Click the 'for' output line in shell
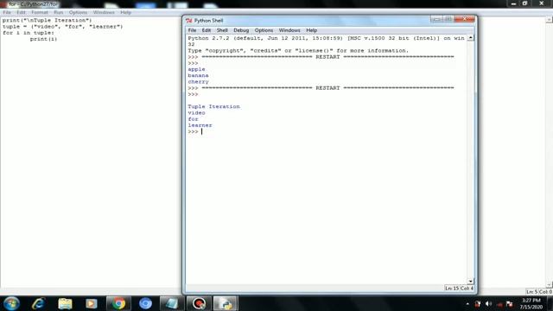Viewport: 553px width, 311px height. point(193,119)
